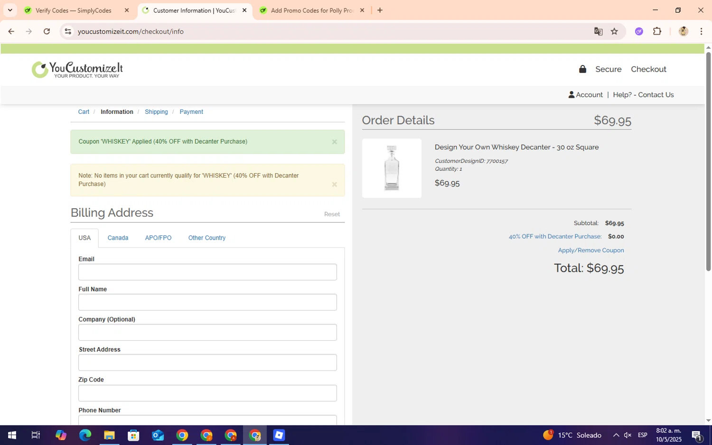Open a new browser tab
This screenshot has height=445, width=712.
click(380, 10)
